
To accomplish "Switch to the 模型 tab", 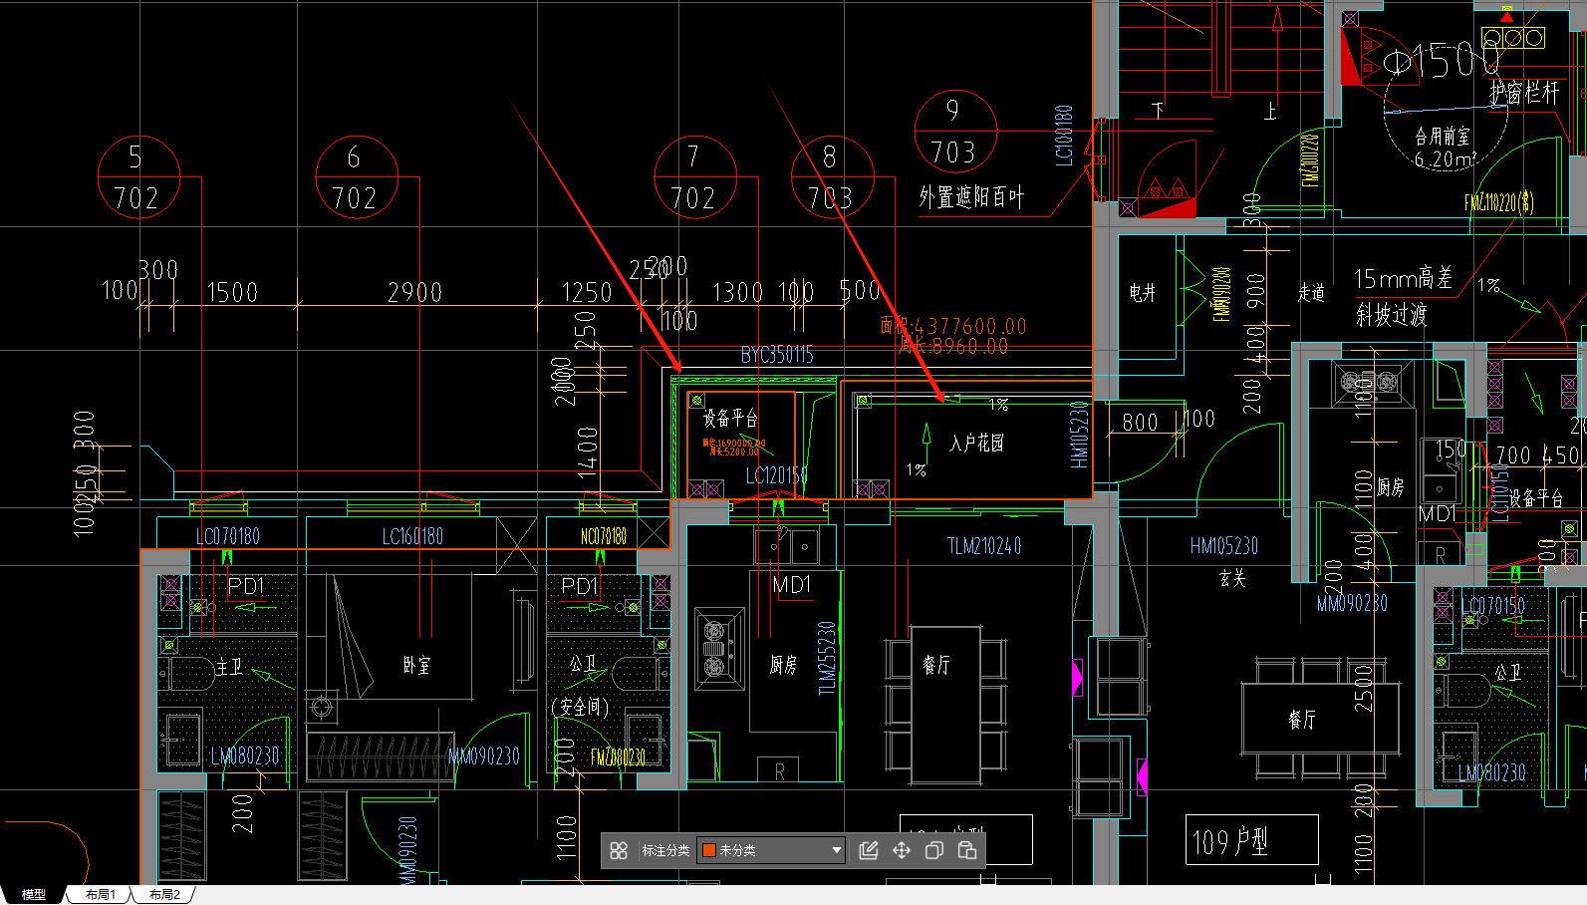I will coord(34,895).
